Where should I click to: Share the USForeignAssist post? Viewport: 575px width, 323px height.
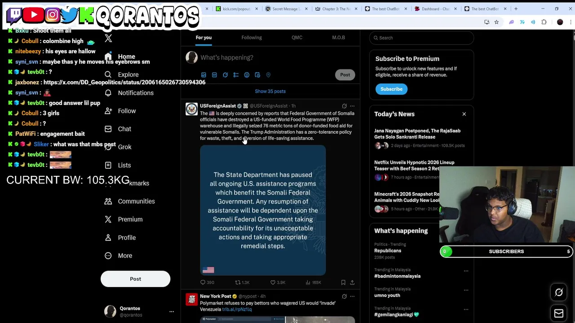tap(352, 283)
